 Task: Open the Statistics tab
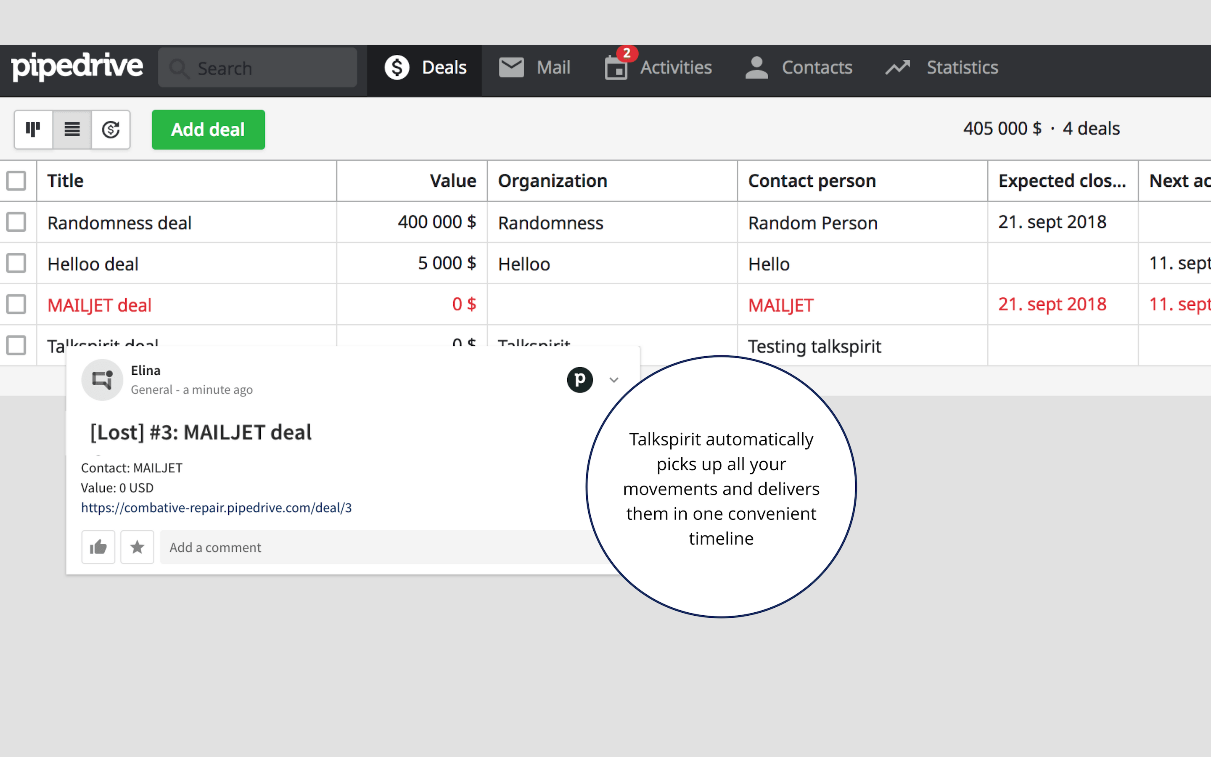coord(941,68)
